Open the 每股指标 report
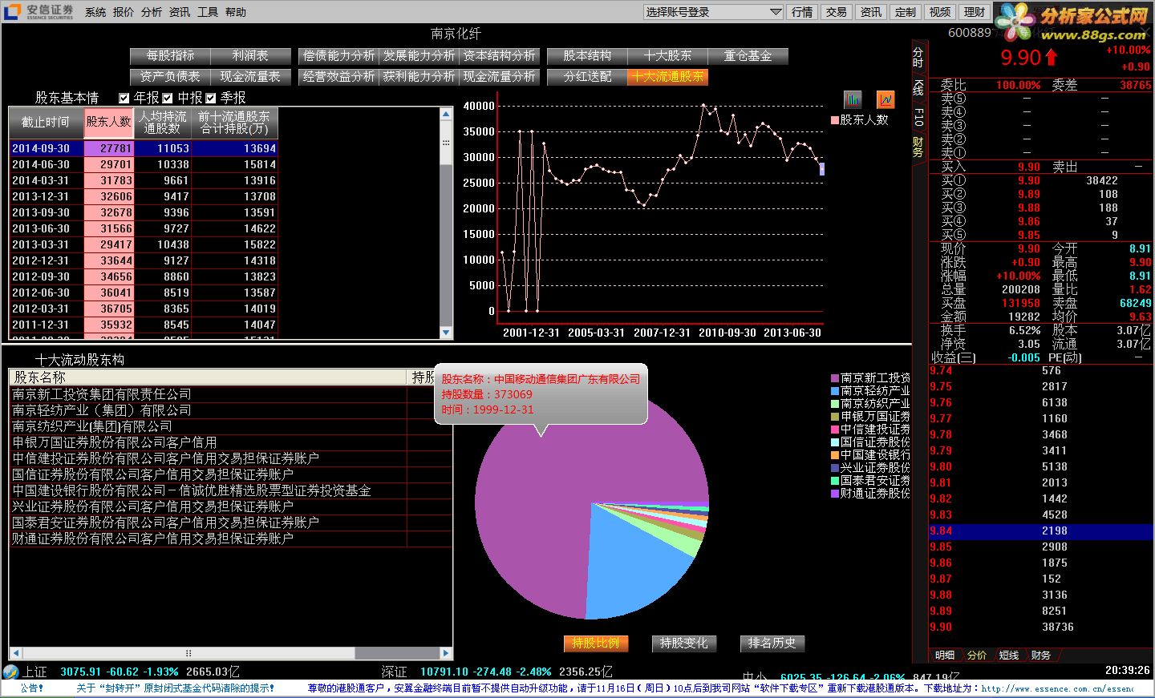The height and width of the screenshot is (698, 1155). pyautogui.click(x=170, y=56)
